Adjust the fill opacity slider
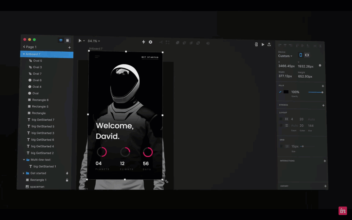 tap(316, 92)
